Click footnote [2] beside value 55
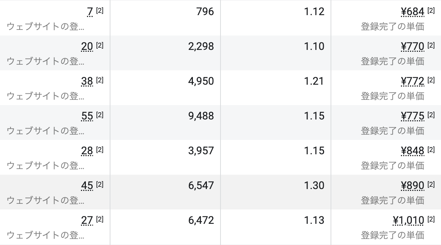 tap(99, 115)
